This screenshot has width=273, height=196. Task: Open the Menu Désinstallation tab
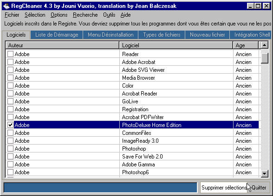110,35
